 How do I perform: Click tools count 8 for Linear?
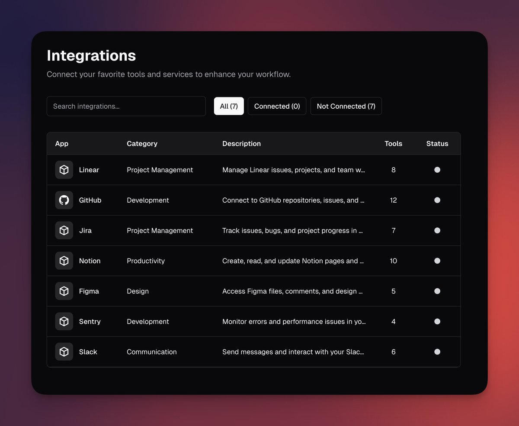click(394, 170)
